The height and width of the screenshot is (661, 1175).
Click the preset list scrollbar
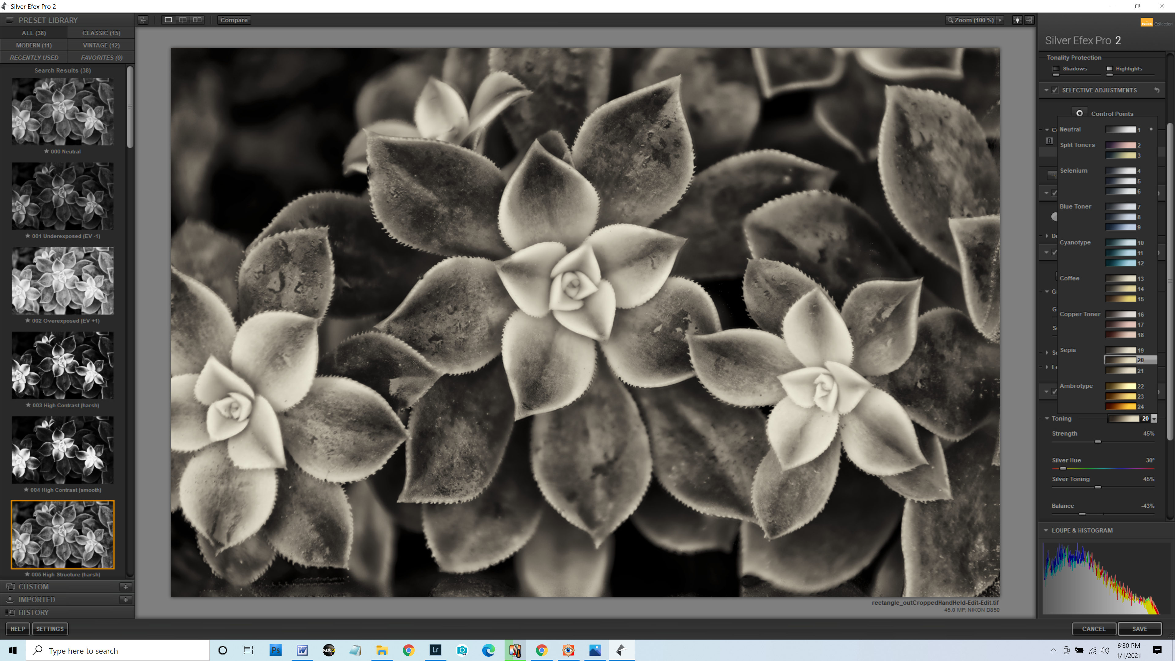[x=130, y=107]
